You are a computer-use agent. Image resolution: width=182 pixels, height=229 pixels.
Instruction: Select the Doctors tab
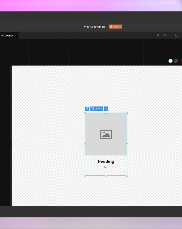(x=9, y=36)
